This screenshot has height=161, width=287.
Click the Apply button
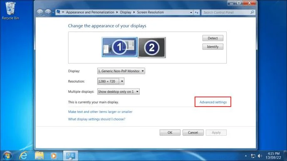click(216, 132)
